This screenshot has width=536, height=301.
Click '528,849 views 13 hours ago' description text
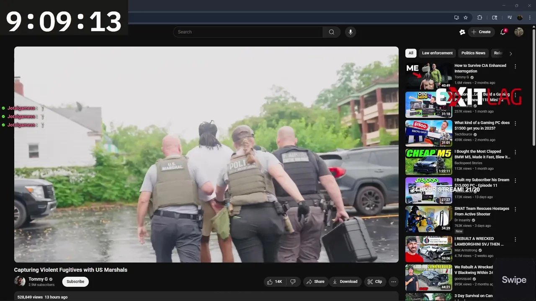pos(42,297)
